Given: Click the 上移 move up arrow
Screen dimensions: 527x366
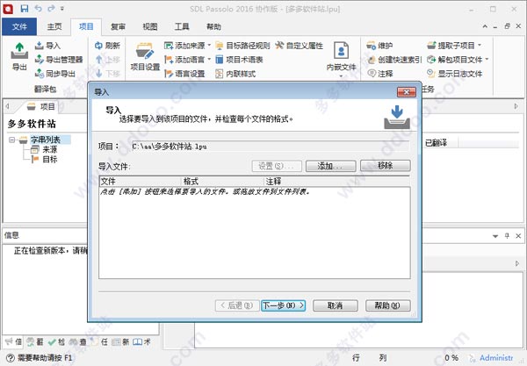Looking at the screenshot, I should [x=107, y=60].
